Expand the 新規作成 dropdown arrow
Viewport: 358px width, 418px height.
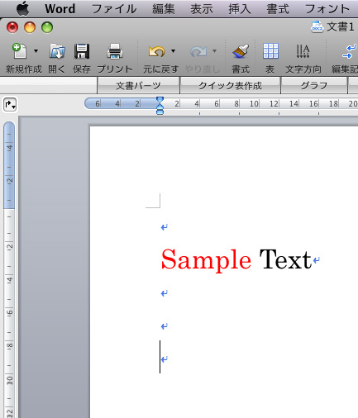[x=36, y=51]
